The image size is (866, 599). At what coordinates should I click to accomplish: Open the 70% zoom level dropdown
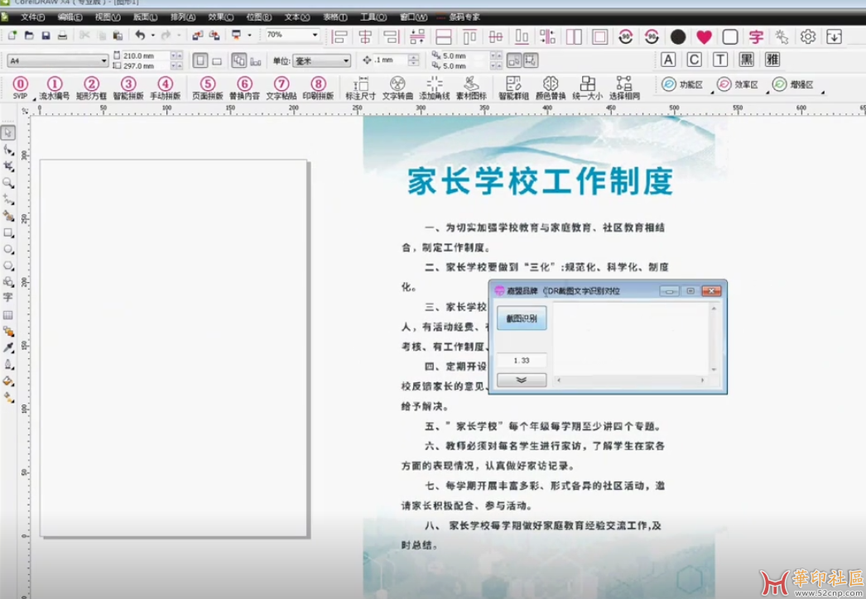(315, 35)
